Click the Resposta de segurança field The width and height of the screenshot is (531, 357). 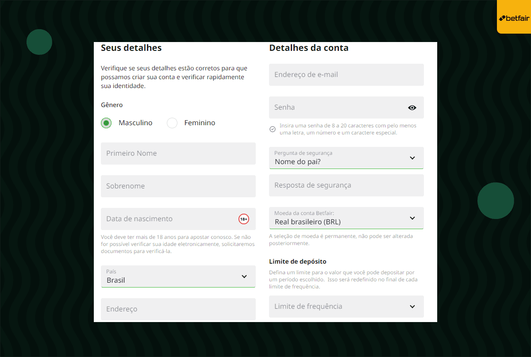pyautogui.click(x=346, y=185)
